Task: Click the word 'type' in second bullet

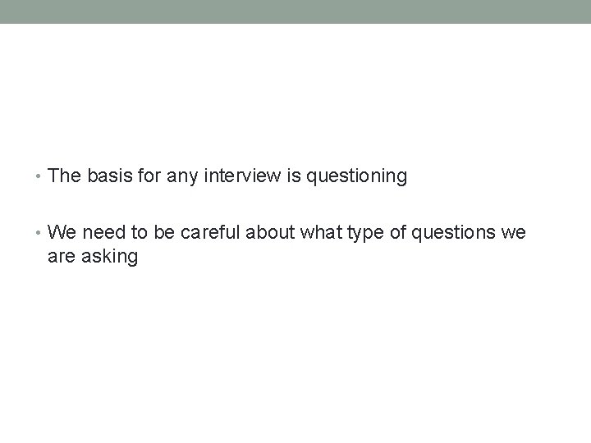Action: [365, 234]
